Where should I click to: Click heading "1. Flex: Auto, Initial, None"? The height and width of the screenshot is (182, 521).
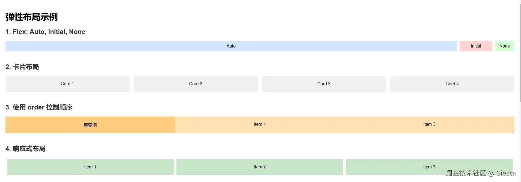pos(45,32)
